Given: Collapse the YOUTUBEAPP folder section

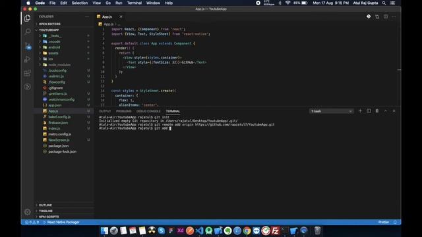Looking at the screenshot, I should 49,30.
